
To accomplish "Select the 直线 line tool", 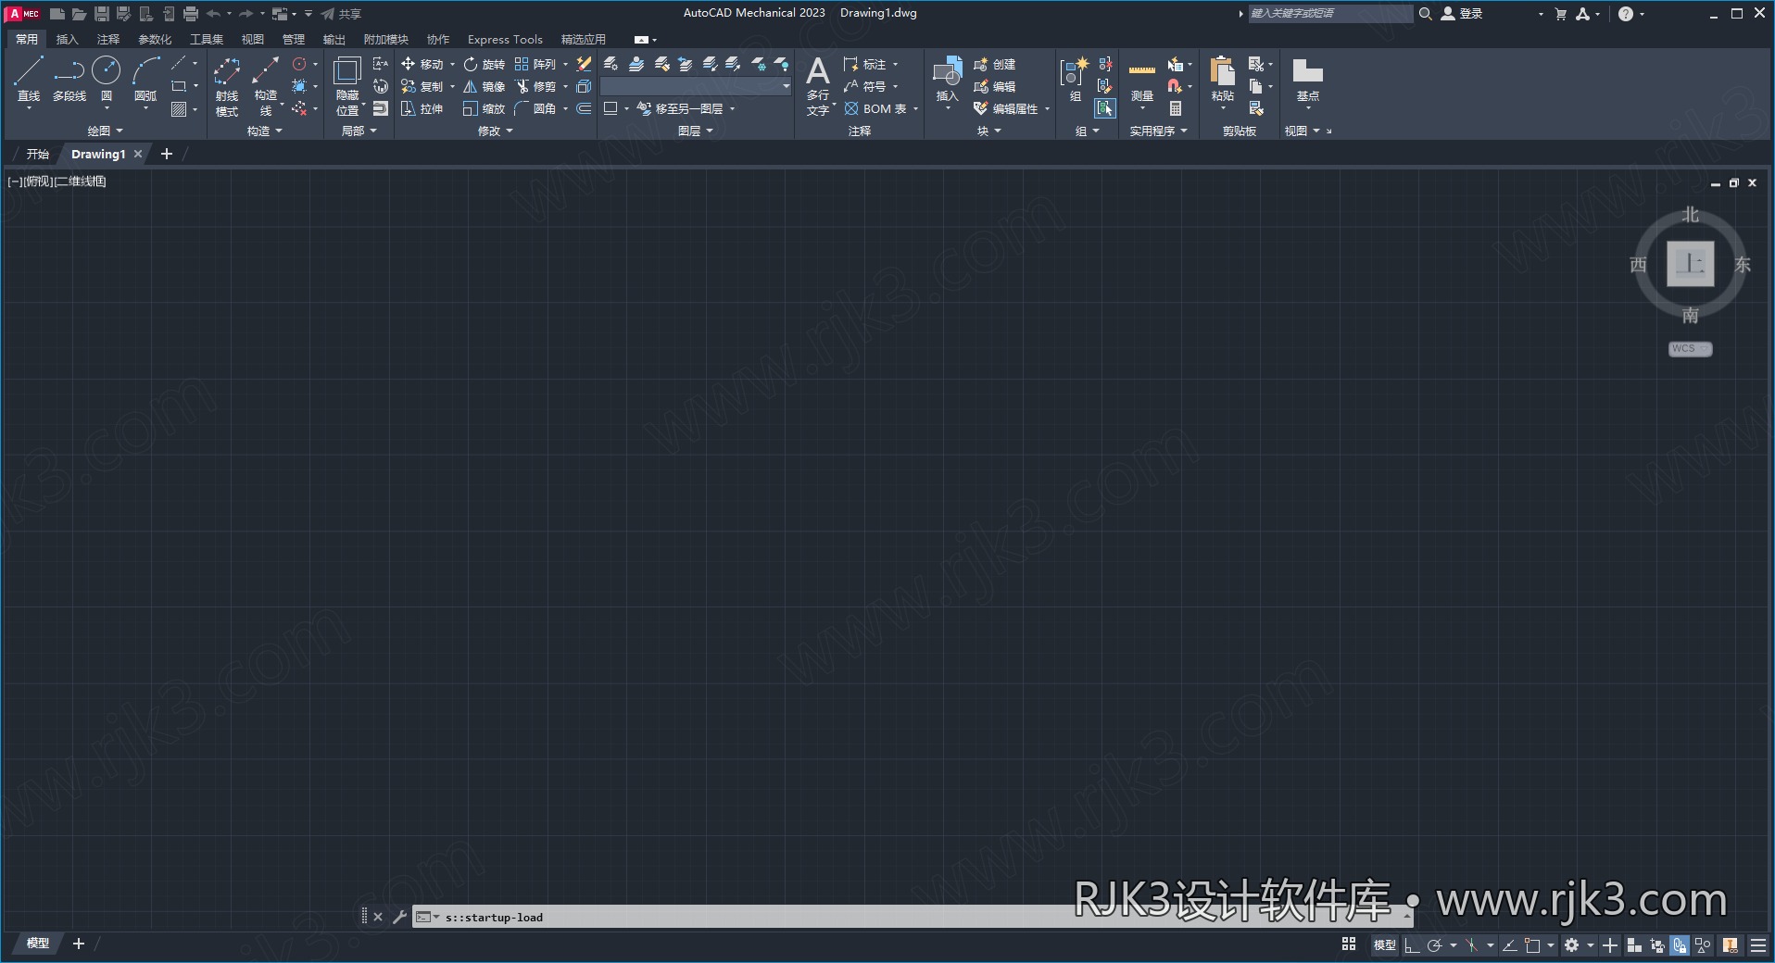I will [29, 80].
